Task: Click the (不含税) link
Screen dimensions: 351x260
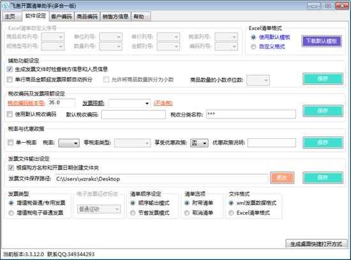Action: coord(163,103)
